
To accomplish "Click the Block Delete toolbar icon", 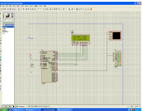I will pyautogui.click(x=56, y=9).
